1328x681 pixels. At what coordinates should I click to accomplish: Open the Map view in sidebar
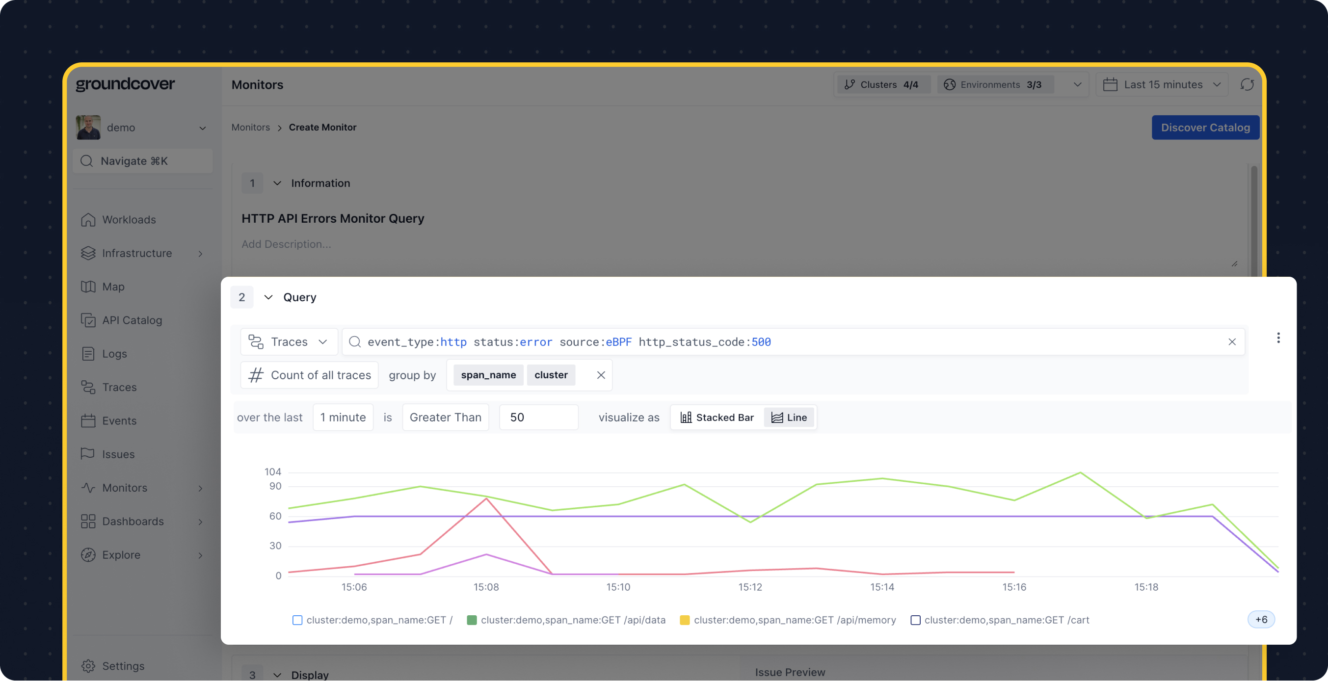tap(113, 287)
